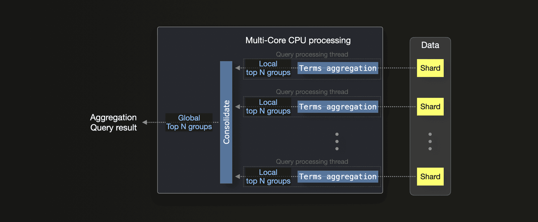
Task: Click the Aggregation Query result text
Action: pos(113,122)
